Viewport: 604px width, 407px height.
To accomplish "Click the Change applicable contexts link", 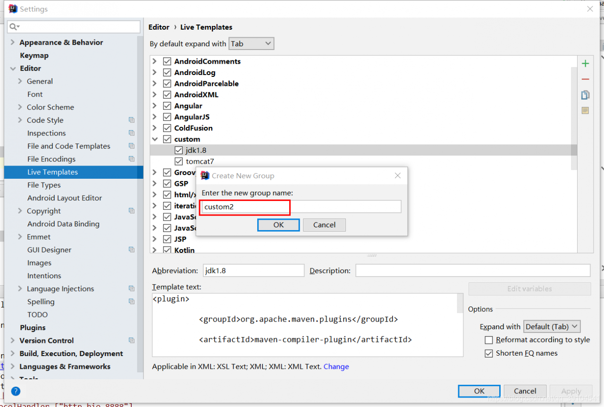I will tap(336, 366).
